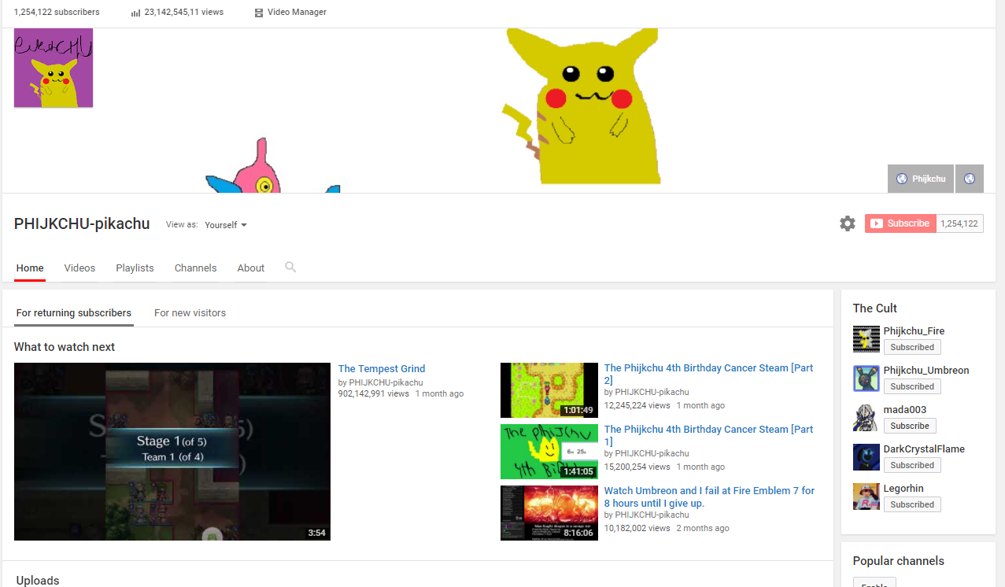1005x587 pixels.
Task: Play the Tempest Grind featured video thumbnail
Action: pyautogui.click(x=172, y=452)
